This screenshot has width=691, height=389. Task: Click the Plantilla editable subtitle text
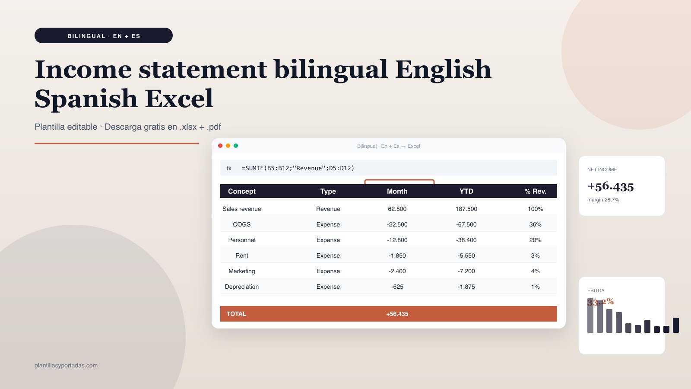pos(128,127)
